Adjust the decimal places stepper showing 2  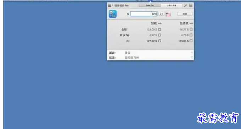[161, 14]
